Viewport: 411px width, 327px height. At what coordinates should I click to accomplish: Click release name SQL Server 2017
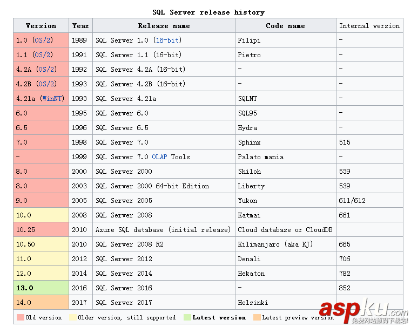click(x=124, y=303)
